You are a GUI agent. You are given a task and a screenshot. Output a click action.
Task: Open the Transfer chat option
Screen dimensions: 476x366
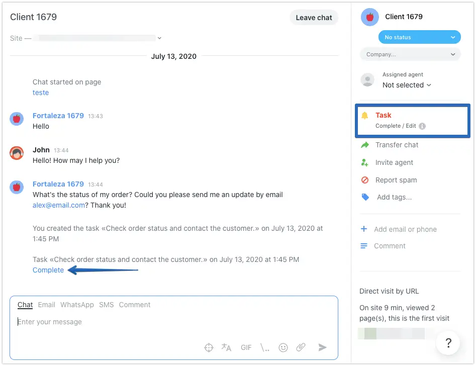(397, 145)
